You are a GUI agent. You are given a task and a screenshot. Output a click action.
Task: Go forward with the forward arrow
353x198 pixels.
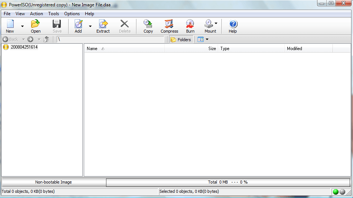(x=30, y=39)
